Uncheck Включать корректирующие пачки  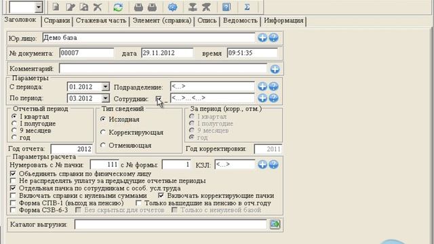click(x=161, y=196)
